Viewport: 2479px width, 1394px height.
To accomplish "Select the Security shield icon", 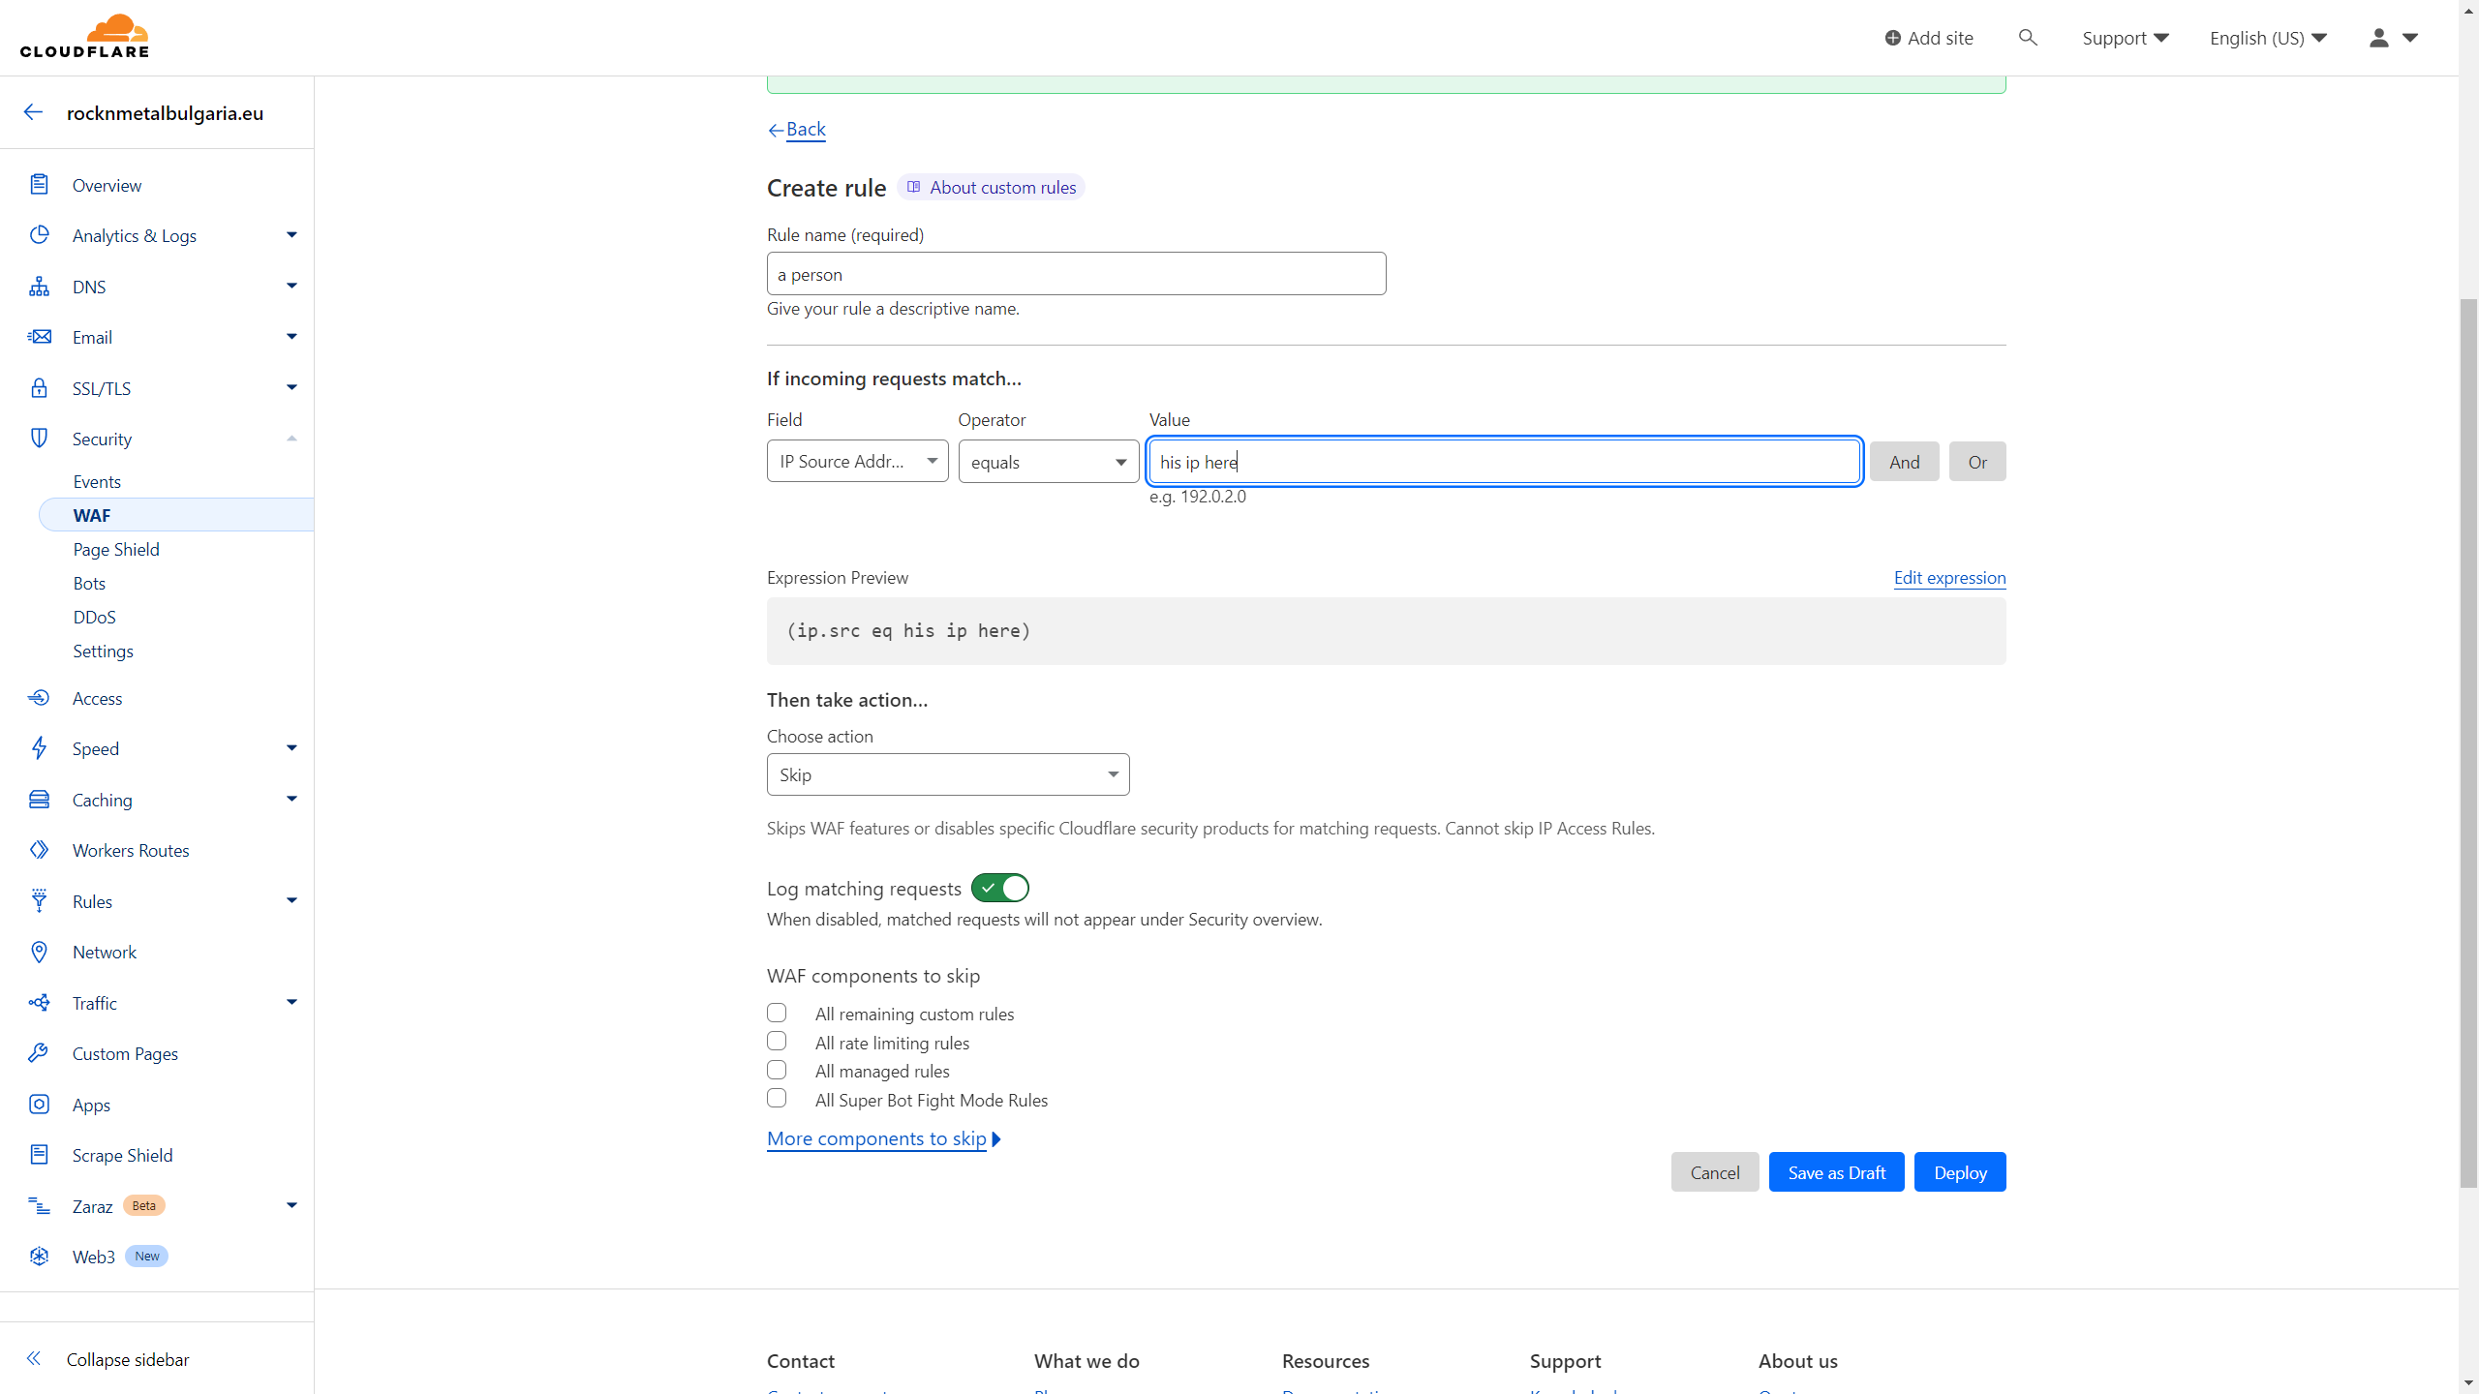I will [x=39, y=438].
